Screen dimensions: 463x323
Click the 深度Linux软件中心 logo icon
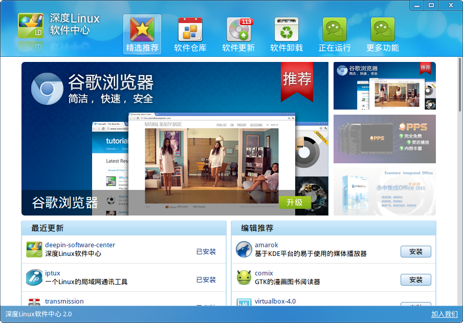pos(31,26)
